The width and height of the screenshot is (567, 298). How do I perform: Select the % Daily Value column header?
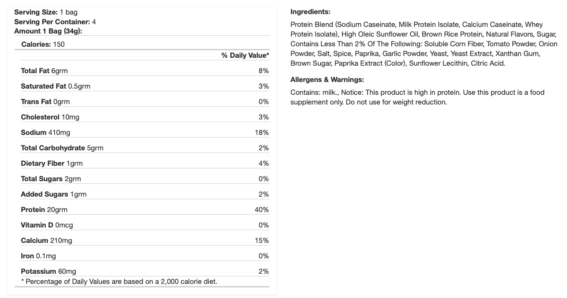coord(245,55)
